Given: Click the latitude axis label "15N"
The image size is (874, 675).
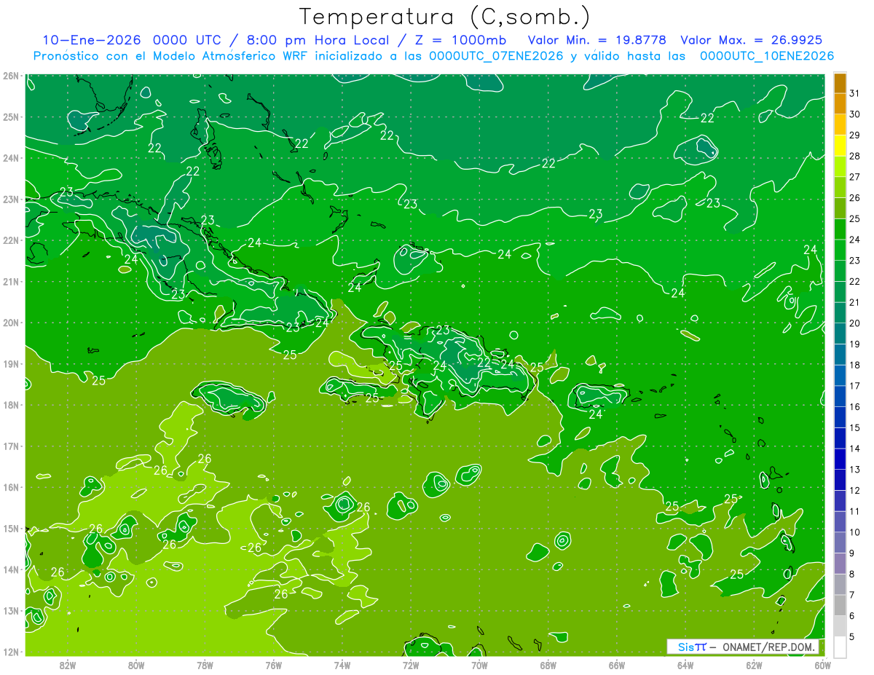Looking at the screenshot, I should click(x=11, y=528).
